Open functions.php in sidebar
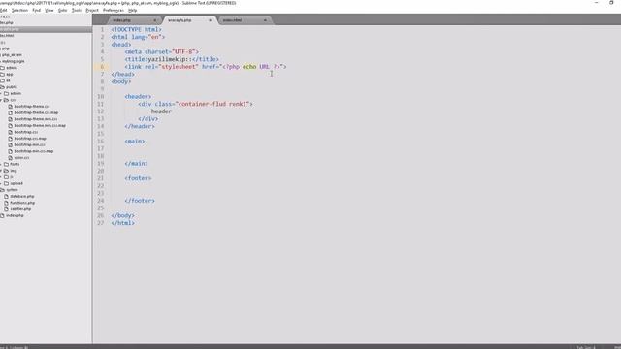 click(x=22, y=203)
